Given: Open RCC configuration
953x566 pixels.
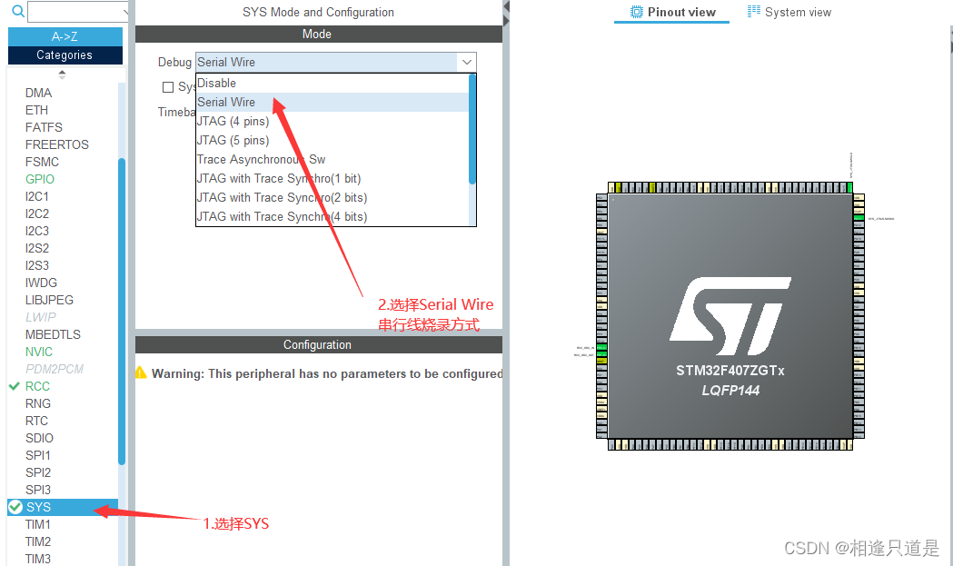Looking at the screenshot, I should click(x=37, y=386).
